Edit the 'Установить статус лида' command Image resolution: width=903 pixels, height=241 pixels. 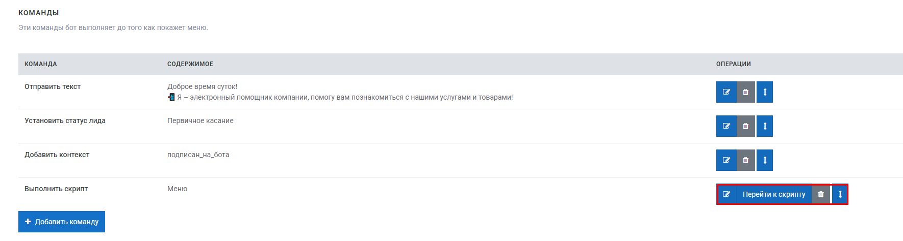click(726, 126)
